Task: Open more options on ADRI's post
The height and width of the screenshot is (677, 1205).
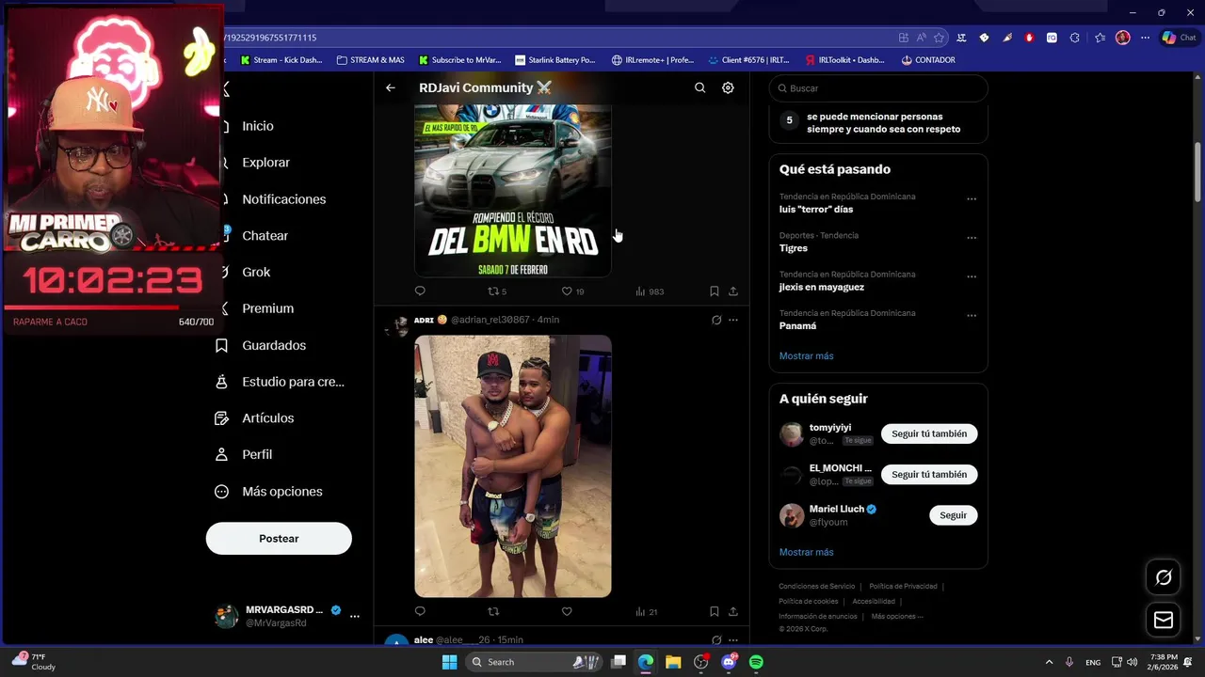Action: point(733,320)
